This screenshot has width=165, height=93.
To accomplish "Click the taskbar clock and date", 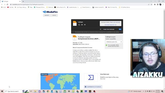I will click(158, 91).
